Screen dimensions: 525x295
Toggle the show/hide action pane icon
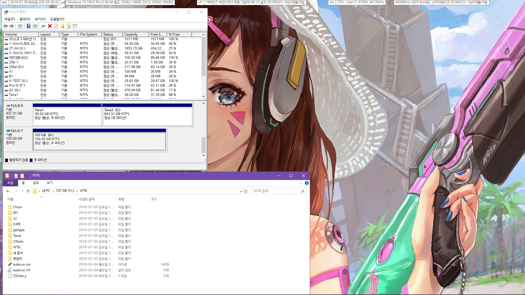click(35, 26)
